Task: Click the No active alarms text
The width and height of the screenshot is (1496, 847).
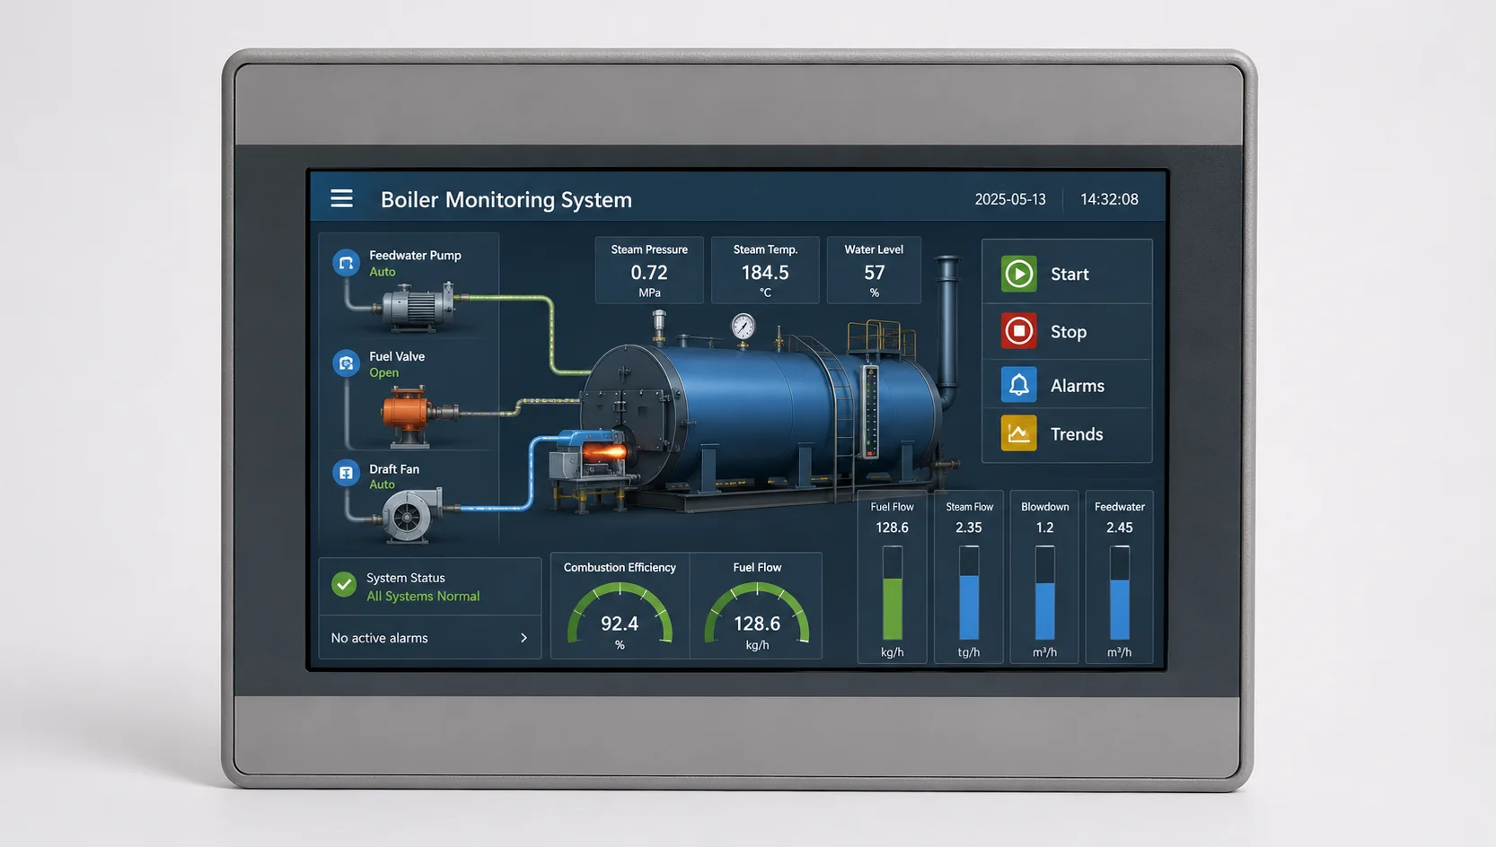Action: (379, 638)
